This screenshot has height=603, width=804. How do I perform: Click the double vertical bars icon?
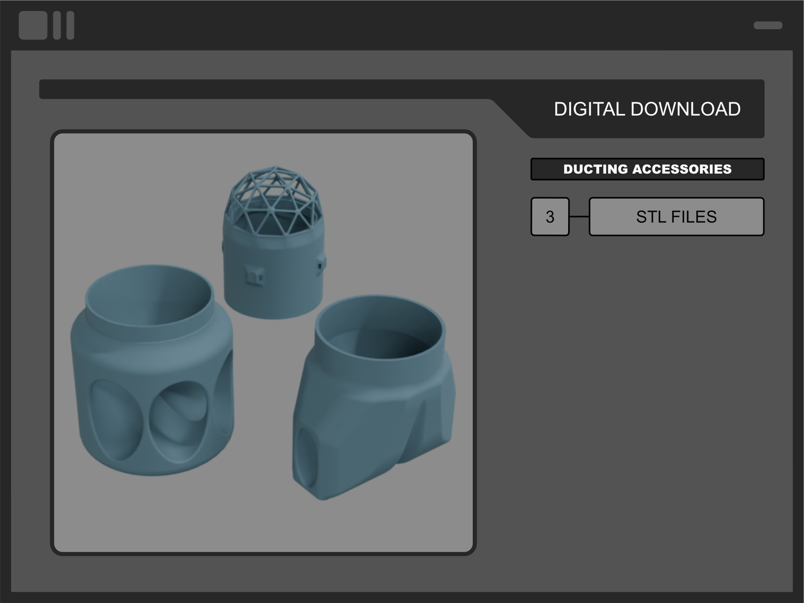pyautogui.click(x=64, y=25)
